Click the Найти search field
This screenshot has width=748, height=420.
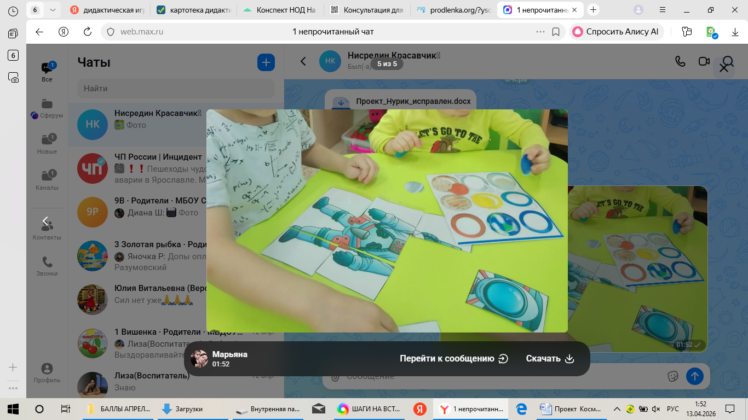(176, 89)
